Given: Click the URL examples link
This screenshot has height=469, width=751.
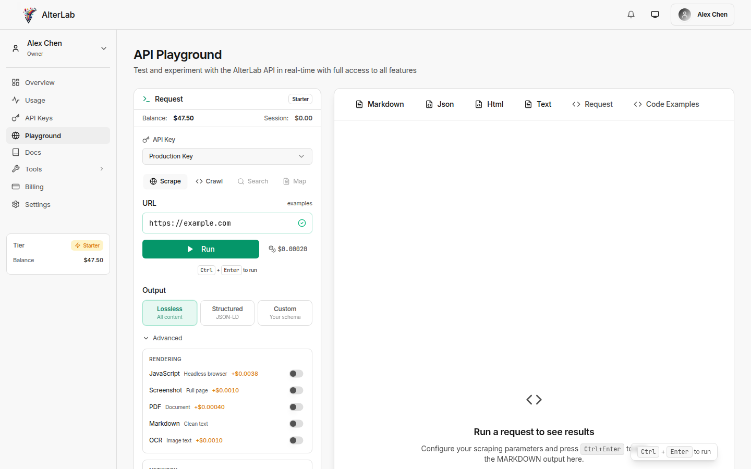Looking at the screenshot, I should point(300,203).
